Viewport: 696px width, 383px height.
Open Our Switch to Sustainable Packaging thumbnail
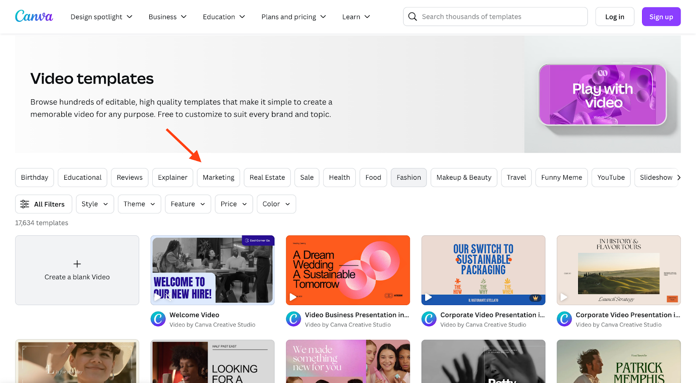click(x=483, y=270)
